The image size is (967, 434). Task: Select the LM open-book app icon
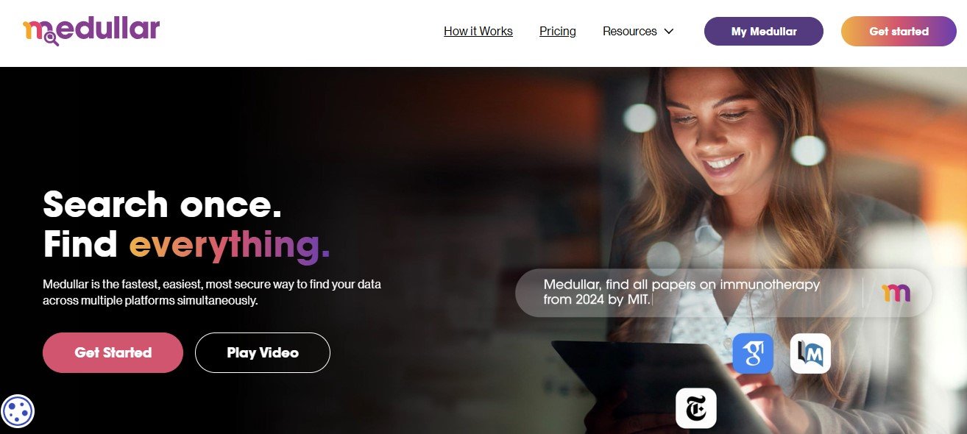[x=810, y=353]
